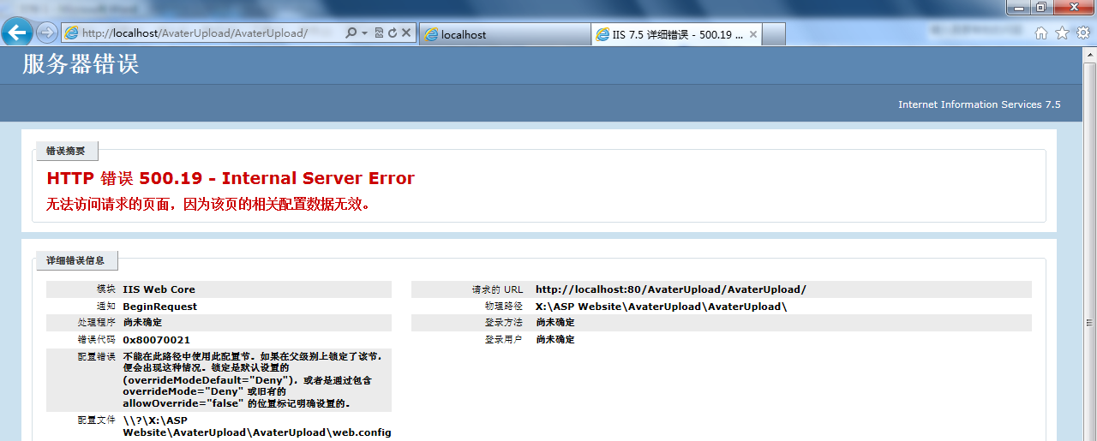This screenshot has height=441, width=1097.
Task: Click the BeginRequest notification value
Action: pos(159,307)
